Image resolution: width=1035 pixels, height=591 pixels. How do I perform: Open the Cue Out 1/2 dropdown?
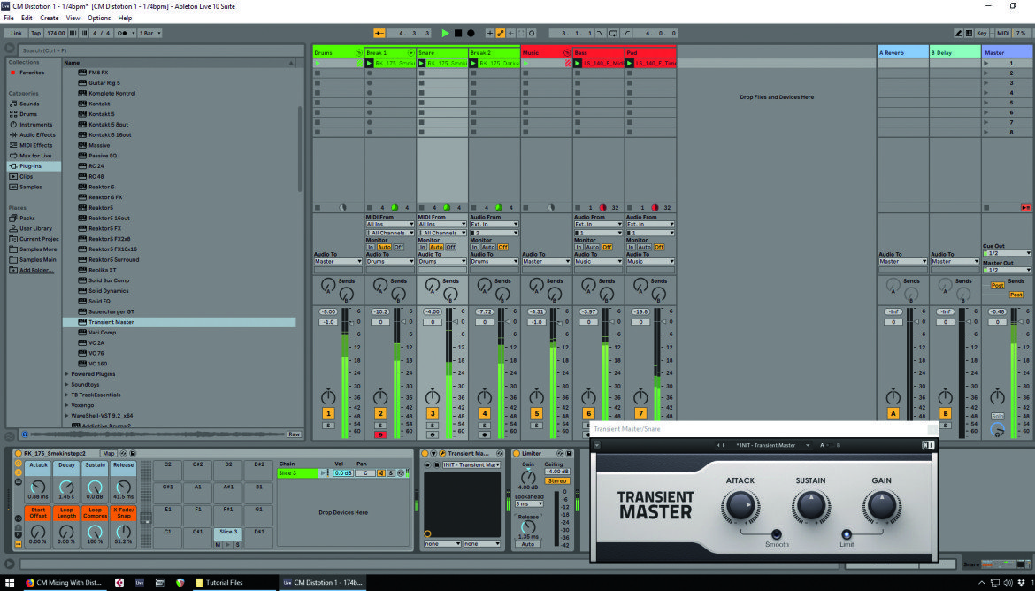[x=1008, y=253]
